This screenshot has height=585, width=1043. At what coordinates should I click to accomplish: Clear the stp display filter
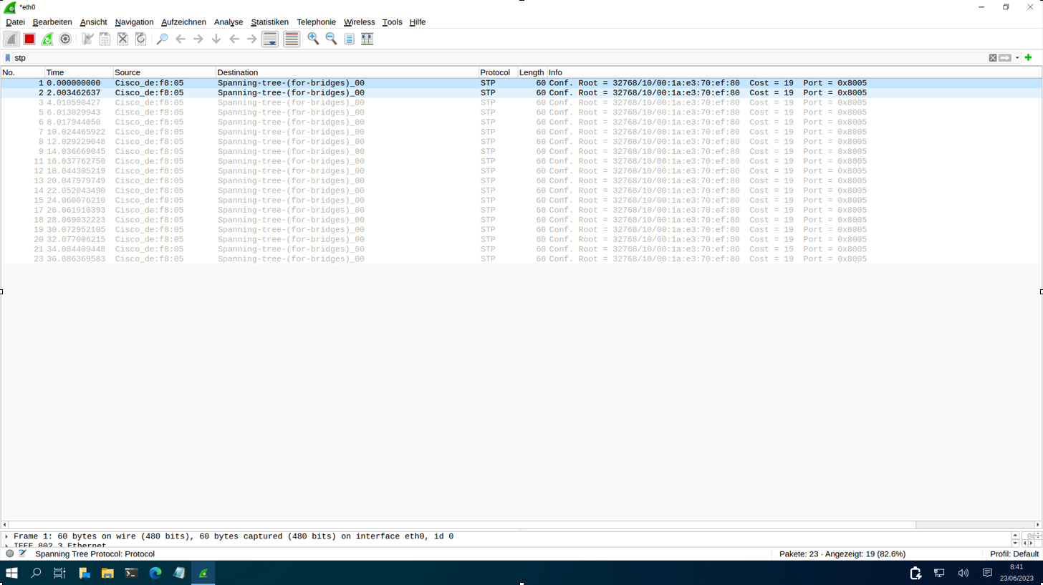pos(993,58)
